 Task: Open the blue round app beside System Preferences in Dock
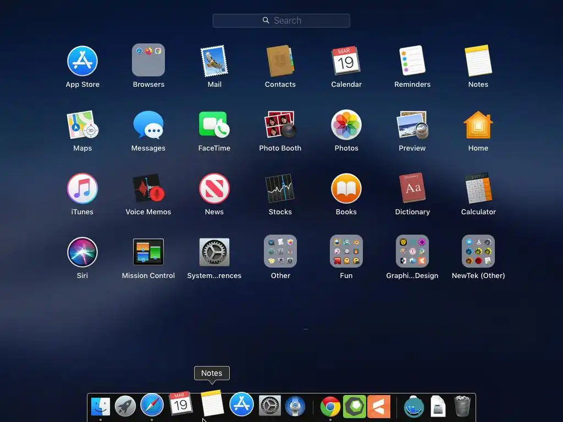click(x=295, y=406)
